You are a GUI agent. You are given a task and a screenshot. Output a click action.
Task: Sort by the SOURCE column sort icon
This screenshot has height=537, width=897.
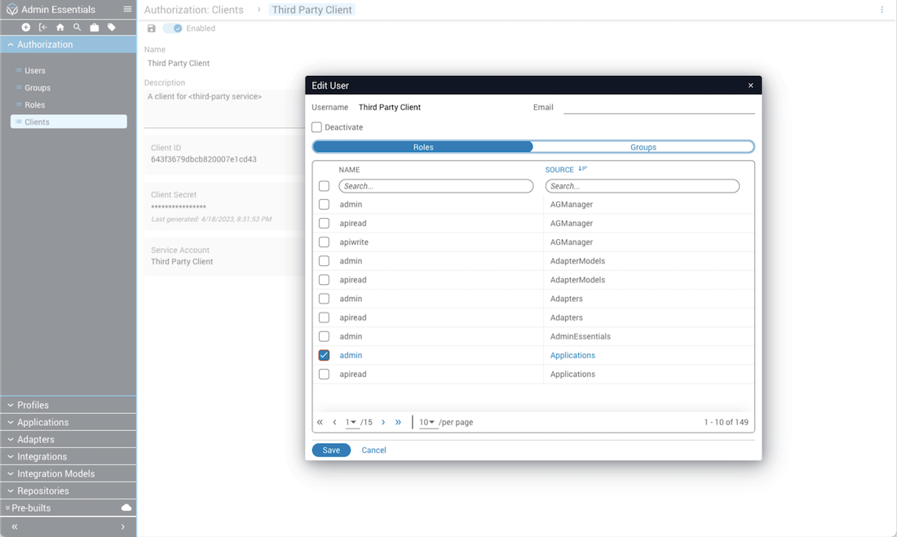pyautogui.click(x=582, y=169)
